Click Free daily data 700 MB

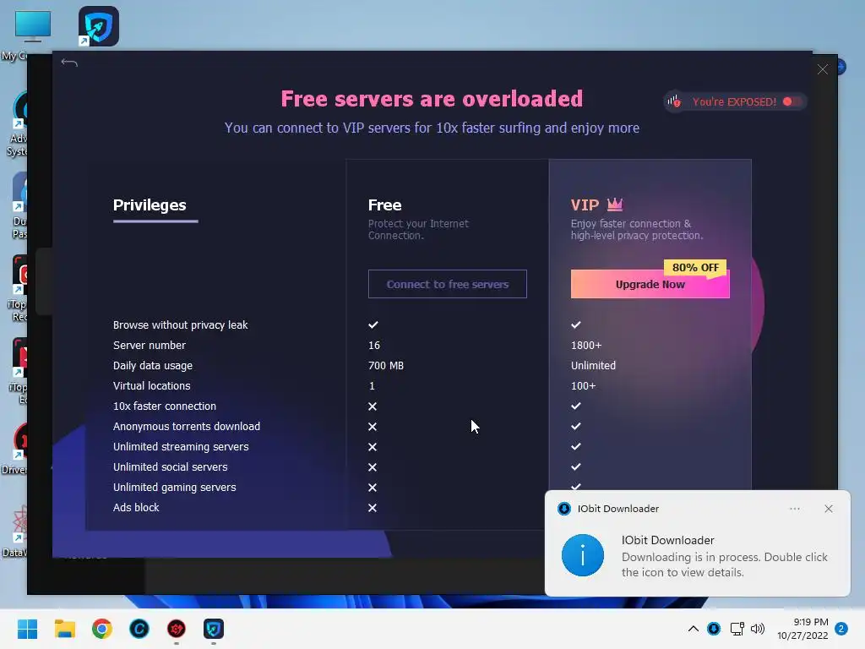tap(385, 365)
